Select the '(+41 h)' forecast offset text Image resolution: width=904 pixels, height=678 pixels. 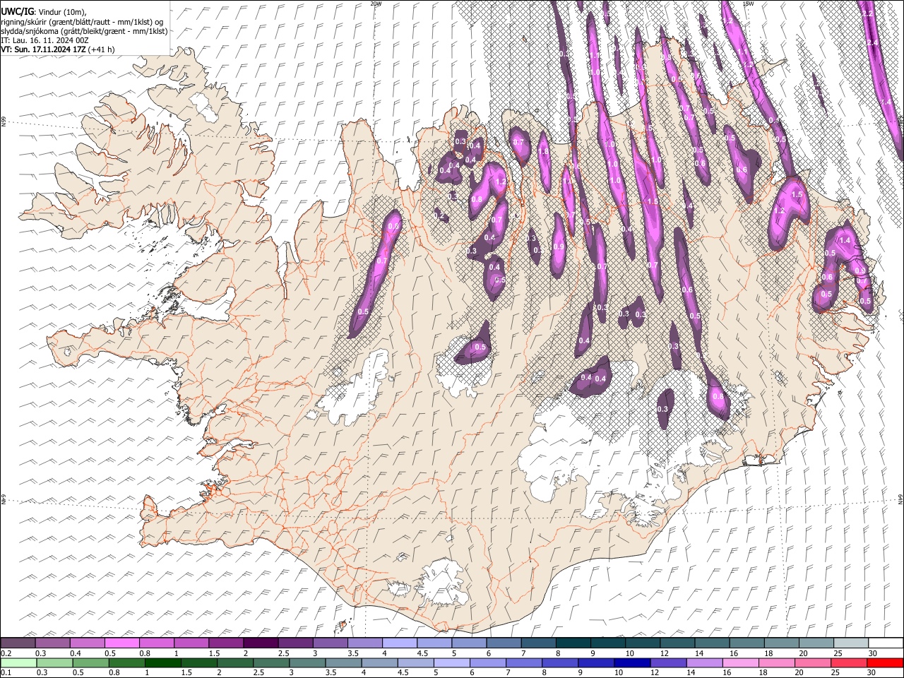102,49
